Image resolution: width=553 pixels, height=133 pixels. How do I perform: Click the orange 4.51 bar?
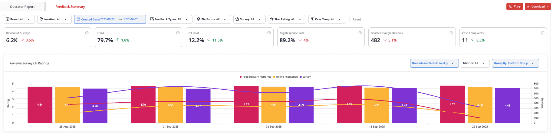pos(377,105)
